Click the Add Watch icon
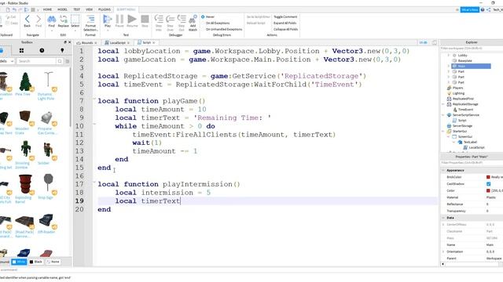This screenshot has height=282, width=503. [193, 19]
